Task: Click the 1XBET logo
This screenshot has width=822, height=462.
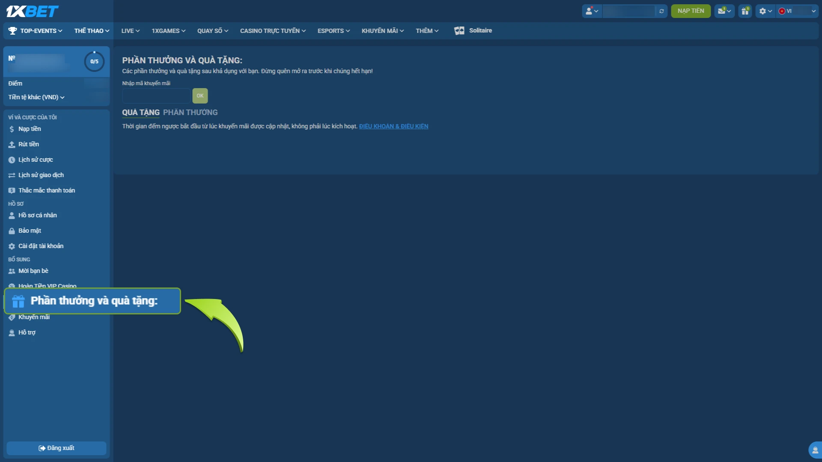Action: point(32,11)
